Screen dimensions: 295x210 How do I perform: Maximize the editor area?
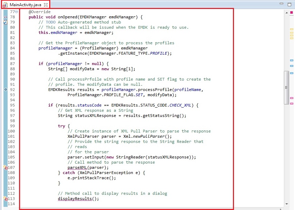click(x=289, y=4)
